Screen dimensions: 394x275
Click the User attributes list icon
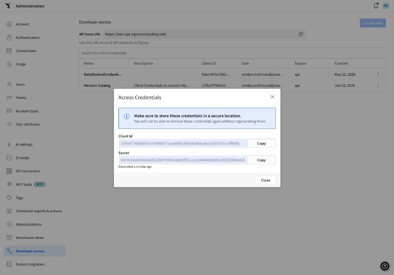pos(9,124)
